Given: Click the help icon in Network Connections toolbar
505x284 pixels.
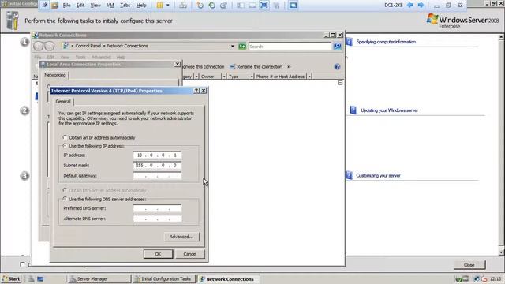Looking at the screenshot, I should pyautogui.click(x=337, y=66).
